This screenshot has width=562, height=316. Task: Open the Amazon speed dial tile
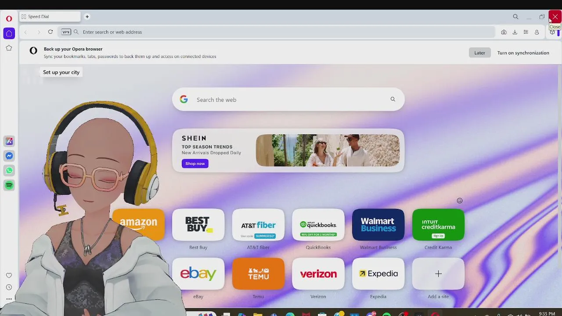coord(138,225)
